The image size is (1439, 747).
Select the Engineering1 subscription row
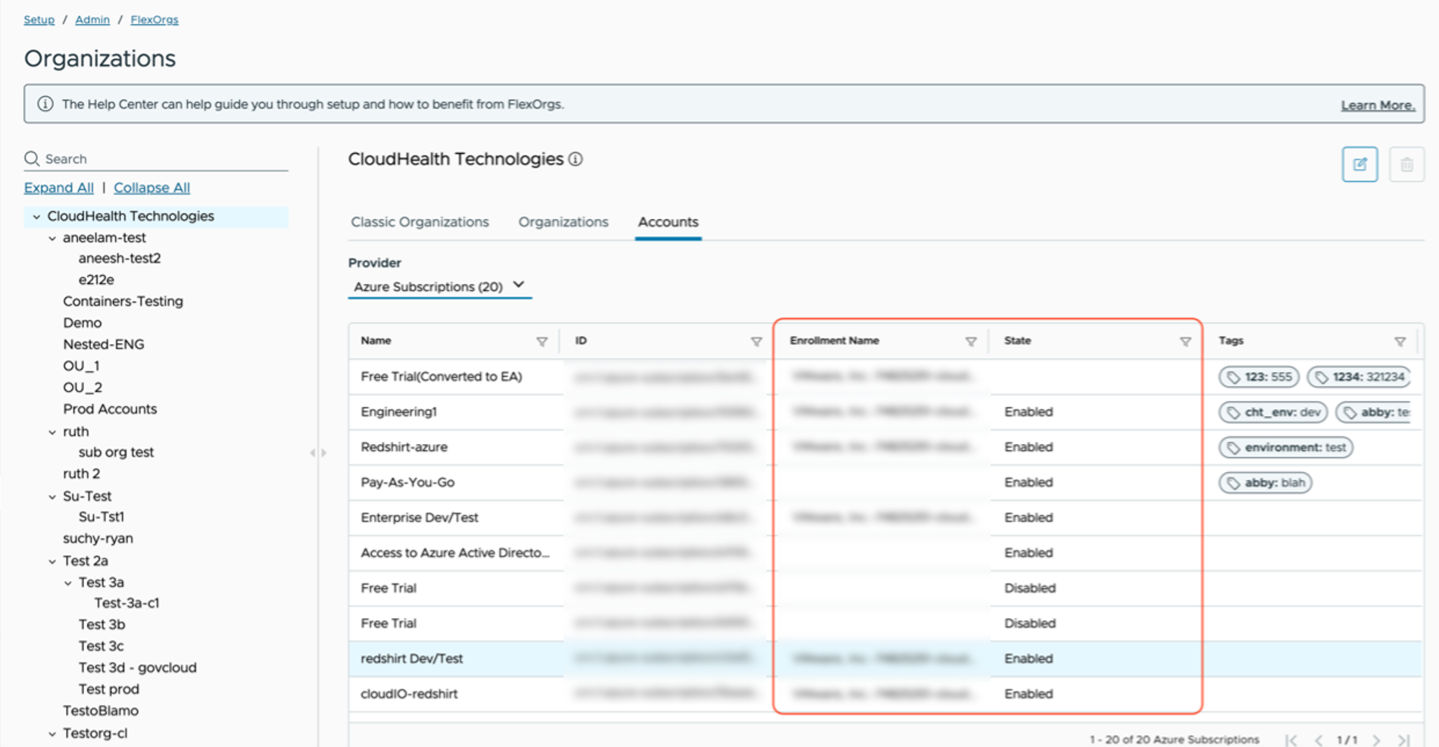[885, 412]
